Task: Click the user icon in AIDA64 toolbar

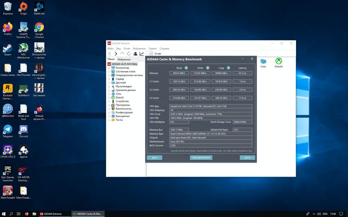Action: pyautogui.click(x=135, y=54)
